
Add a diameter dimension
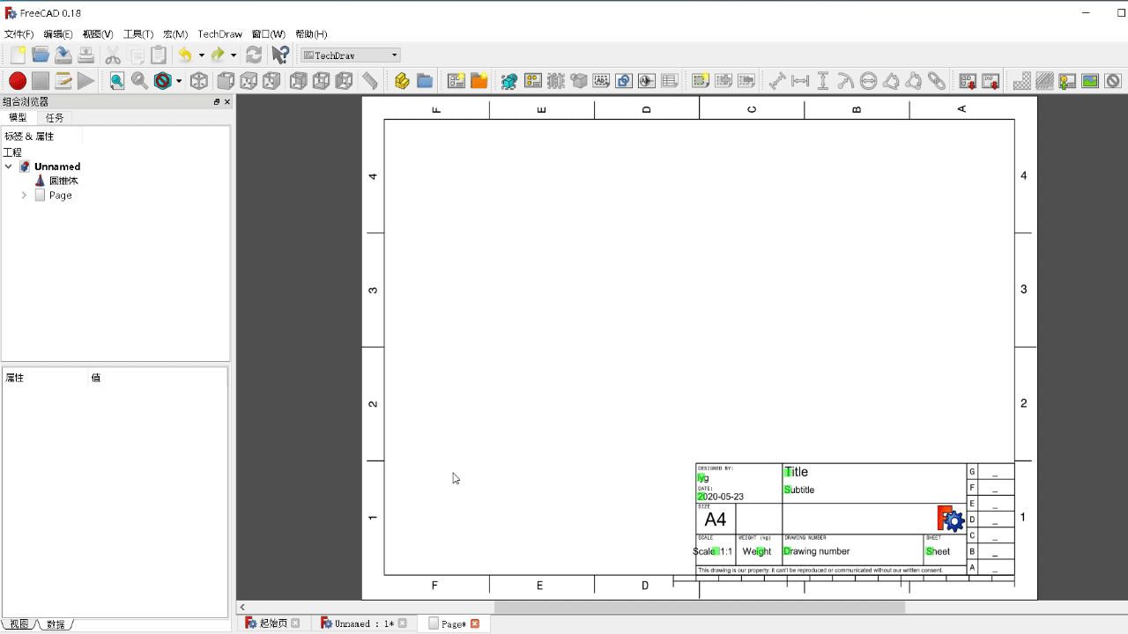pos(869,81)
